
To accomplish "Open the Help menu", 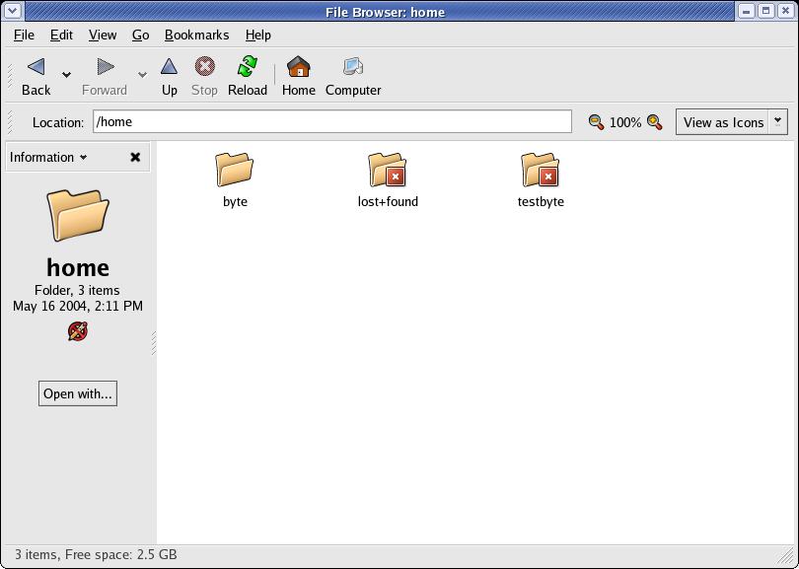I will (257, 36).
